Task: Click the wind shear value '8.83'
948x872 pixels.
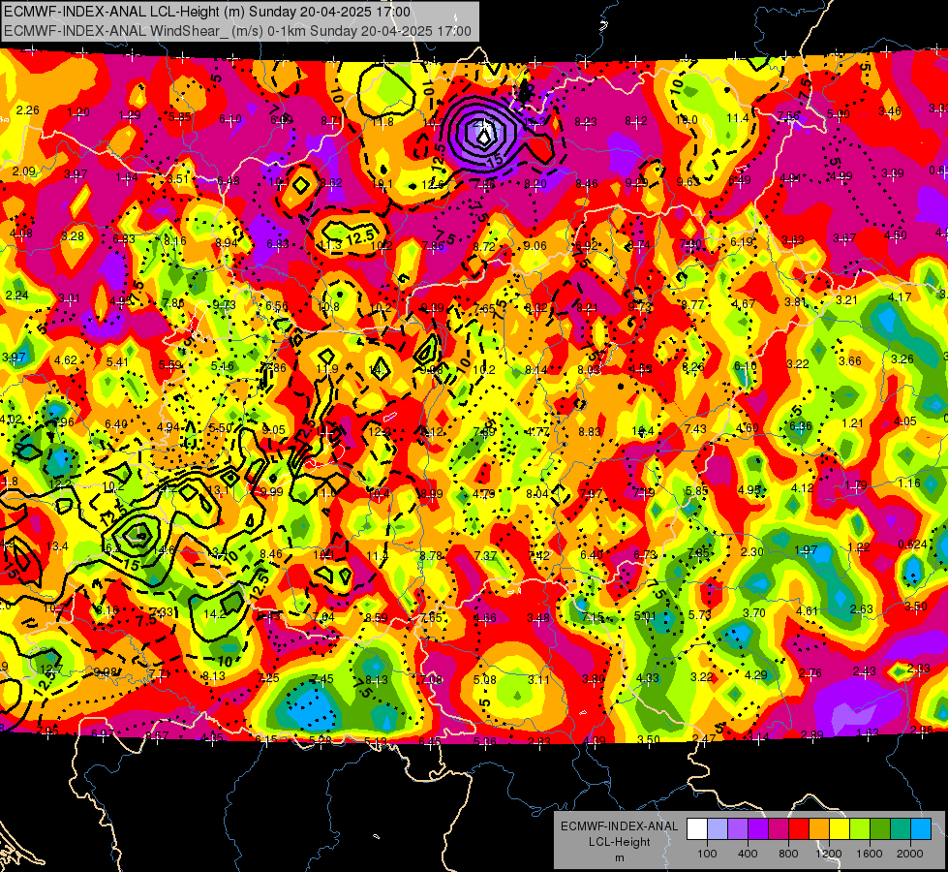Action: (590, 431)
